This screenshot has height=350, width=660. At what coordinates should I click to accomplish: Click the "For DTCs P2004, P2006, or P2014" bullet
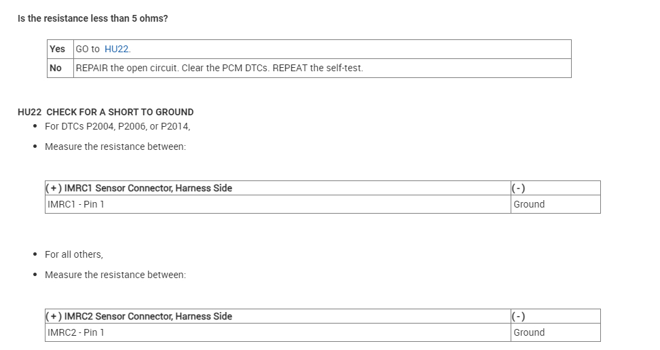pyautogui.click(x=117, y=126)
